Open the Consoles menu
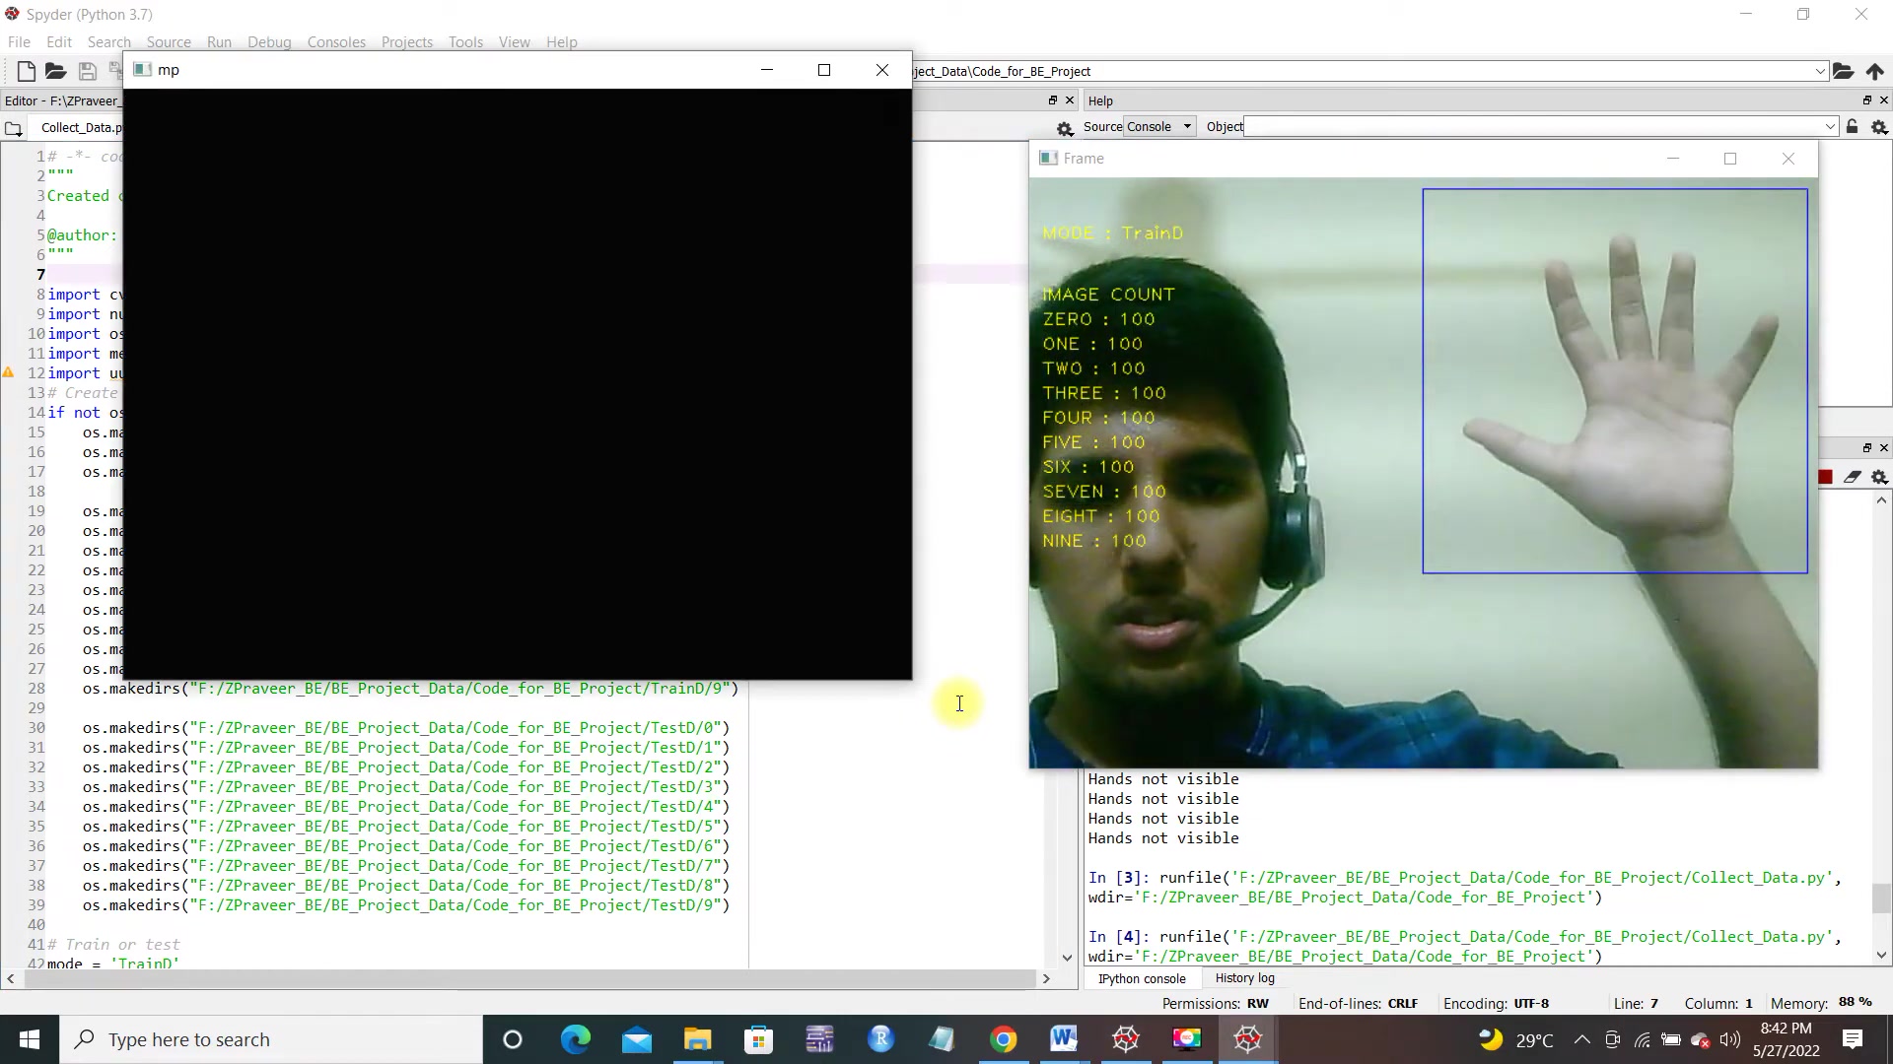 (336, 41)
